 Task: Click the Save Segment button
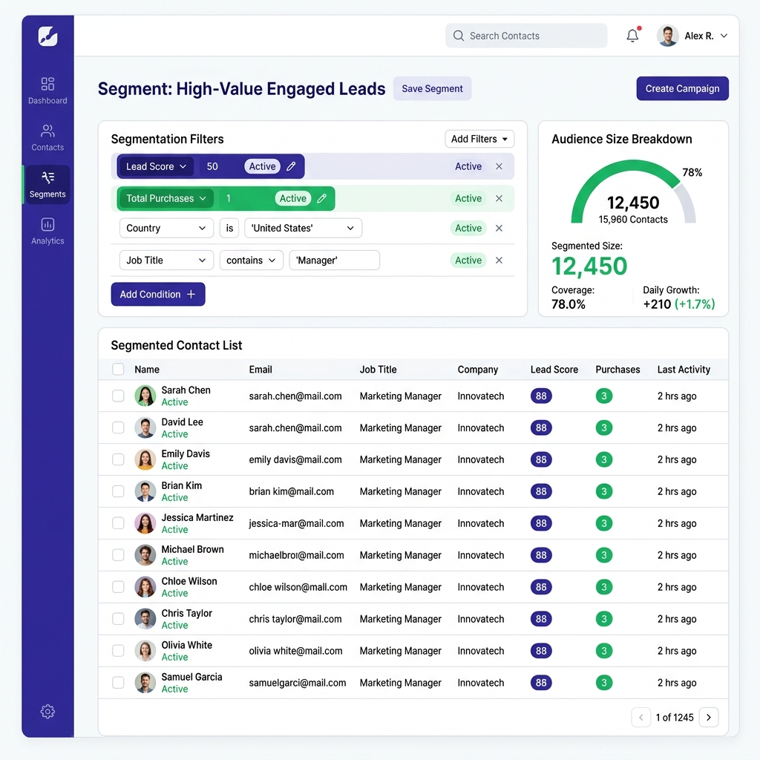click(432, 89)
